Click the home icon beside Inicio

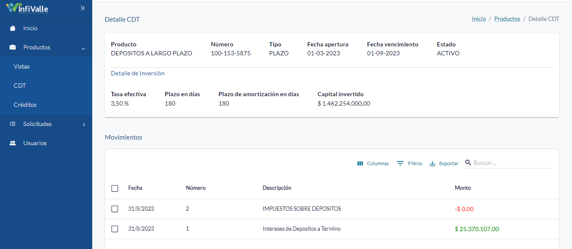coord(13,28)
